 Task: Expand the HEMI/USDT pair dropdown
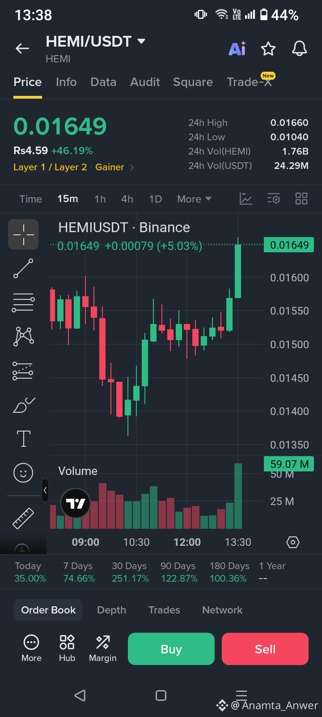[141, 41]
